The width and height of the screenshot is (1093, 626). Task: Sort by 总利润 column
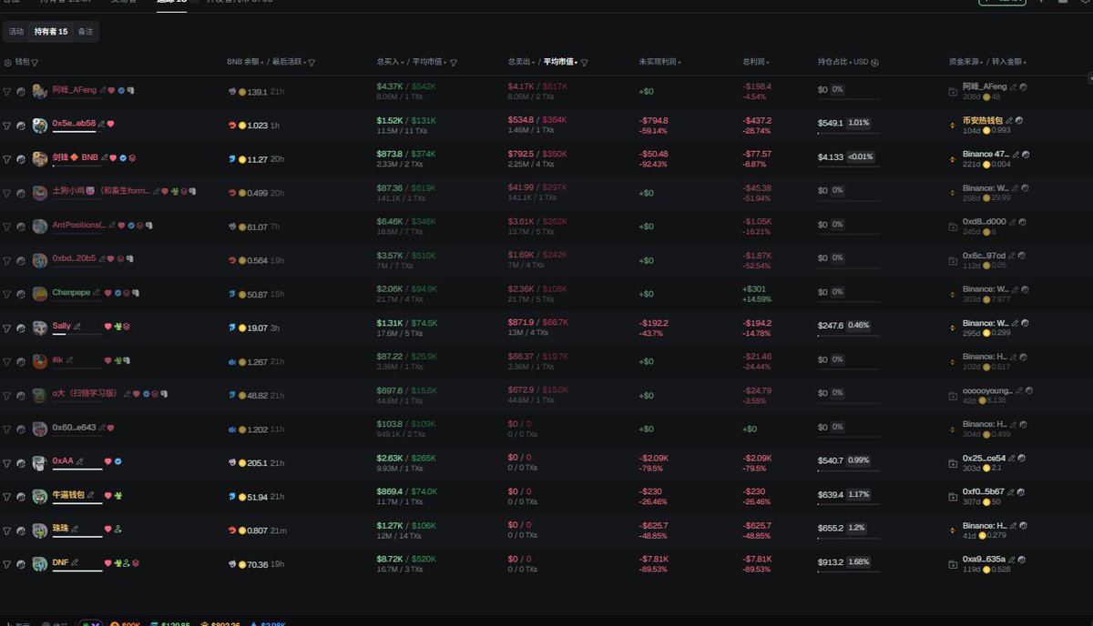754,62
